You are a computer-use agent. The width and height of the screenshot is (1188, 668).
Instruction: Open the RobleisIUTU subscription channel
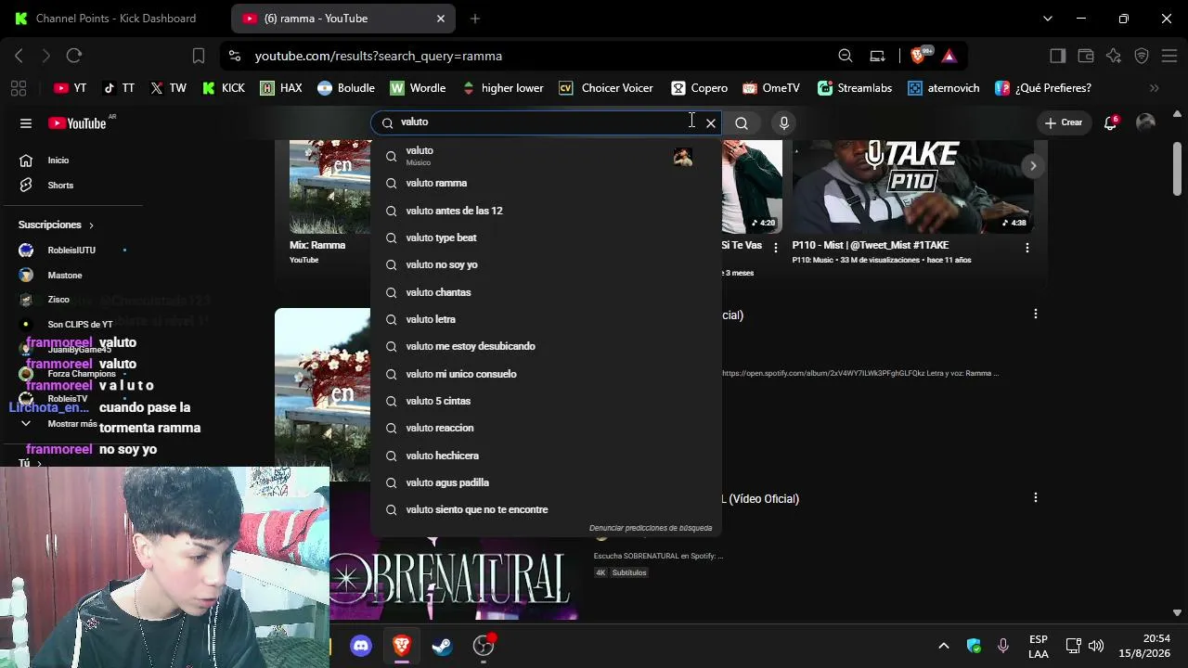71,250
